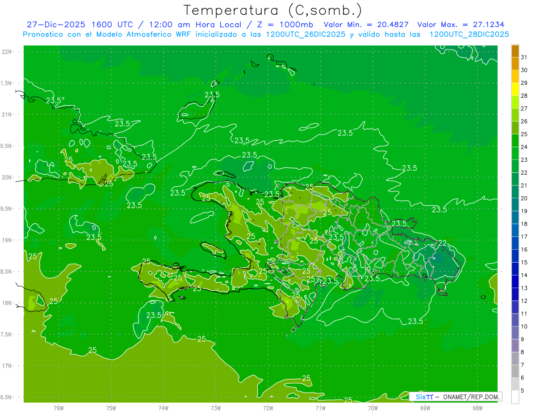Image resolution: width=536 pixels, height=414 pixels.
Task: Click the '71W' longitude axis label
Action: [320, 408]
